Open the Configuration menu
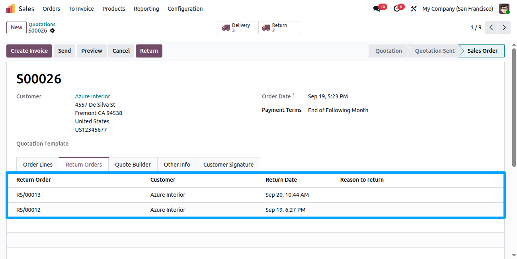The image size is (517, 259). 185,9
